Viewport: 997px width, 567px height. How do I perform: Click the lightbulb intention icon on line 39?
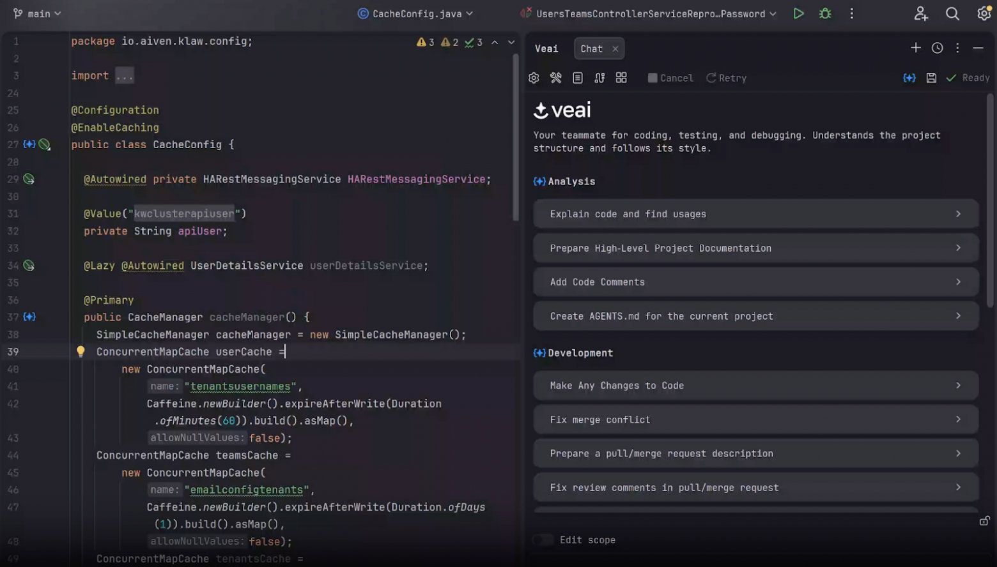pos(81,351)
